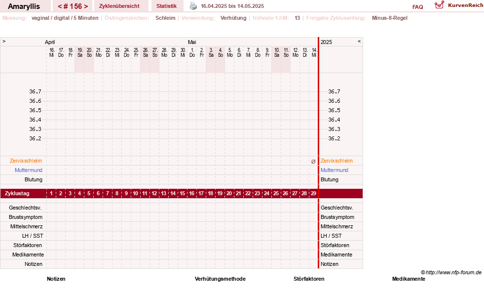Click the printer icon beside the date range

click(193, 6)
